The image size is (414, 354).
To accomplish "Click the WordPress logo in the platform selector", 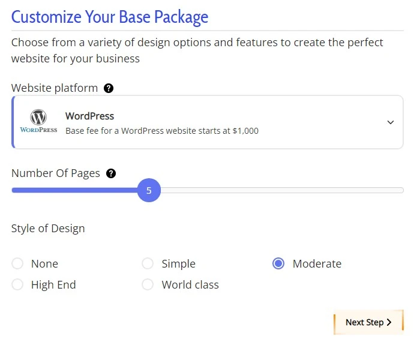I will pos(38,121).
